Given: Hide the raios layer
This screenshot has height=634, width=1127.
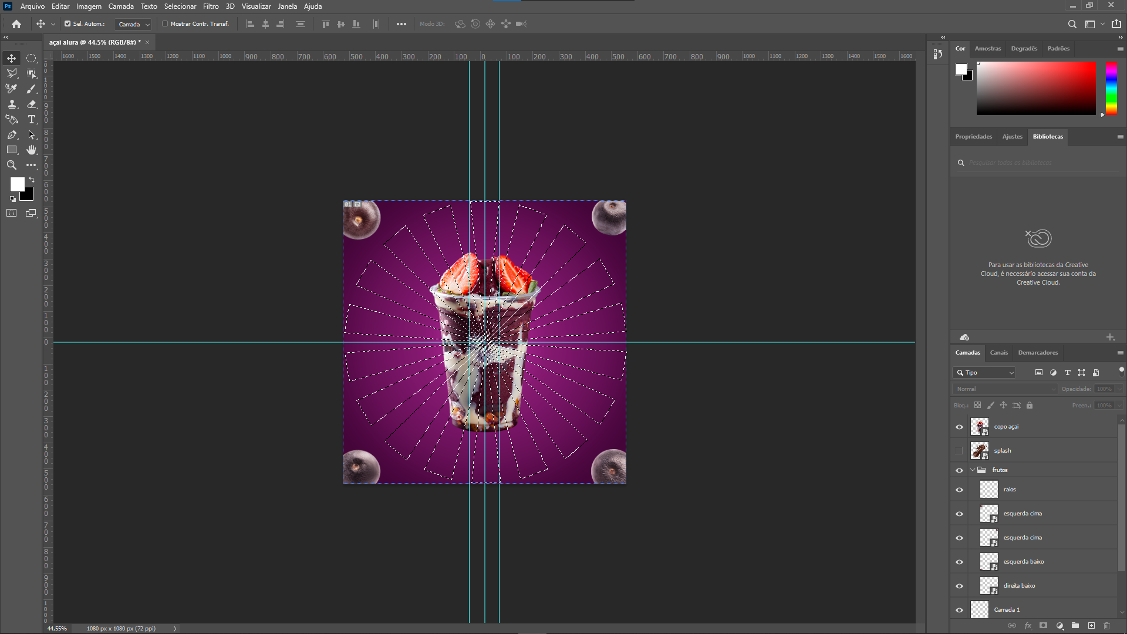Looking at the screenshot, I should [959, 490].
